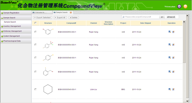Open the structure thumbnail for BGB-000000558-000-1

(x=48, y=71)
